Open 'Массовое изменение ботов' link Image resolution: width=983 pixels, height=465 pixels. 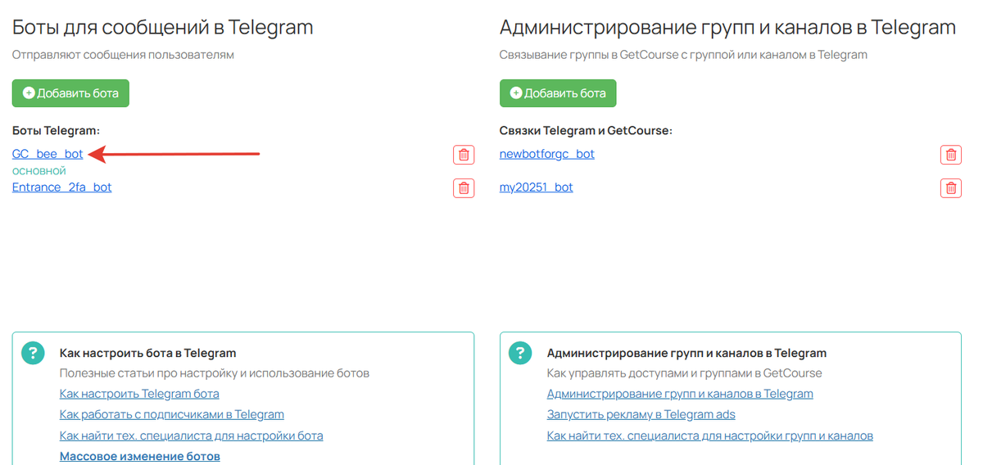click(140, 456)
